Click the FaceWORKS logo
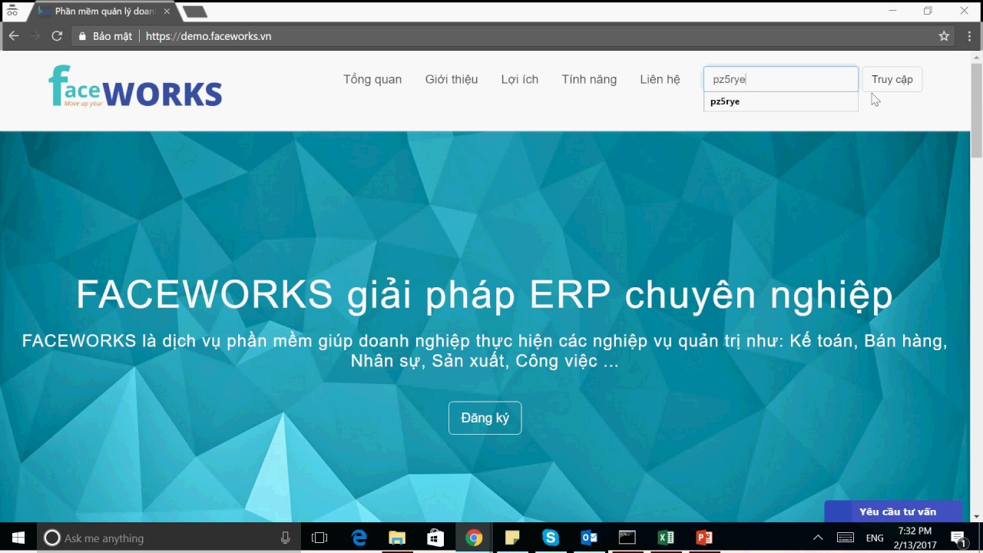The height and width of the screenshot is (553, 983). tap(135, 86)
